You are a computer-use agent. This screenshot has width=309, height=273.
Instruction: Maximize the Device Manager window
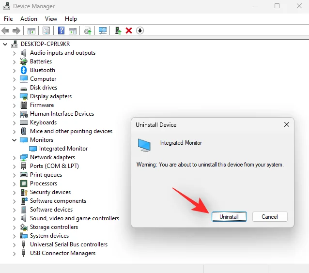click(x=277, y=6)
